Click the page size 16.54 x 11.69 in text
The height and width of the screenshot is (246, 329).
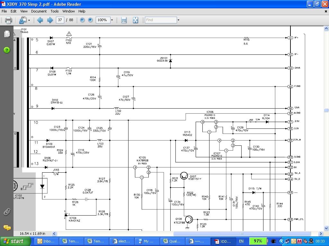pos(32,234)
